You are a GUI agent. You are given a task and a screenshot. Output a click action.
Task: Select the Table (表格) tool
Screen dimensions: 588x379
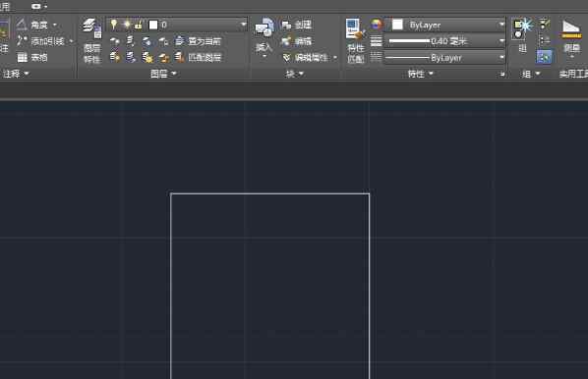click(x=32, y=57)
